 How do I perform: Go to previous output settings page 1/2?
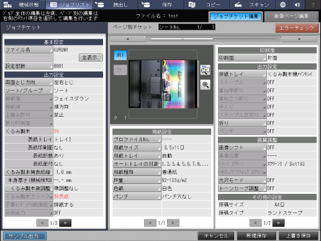pyautogui.click(x=256, y=223)
